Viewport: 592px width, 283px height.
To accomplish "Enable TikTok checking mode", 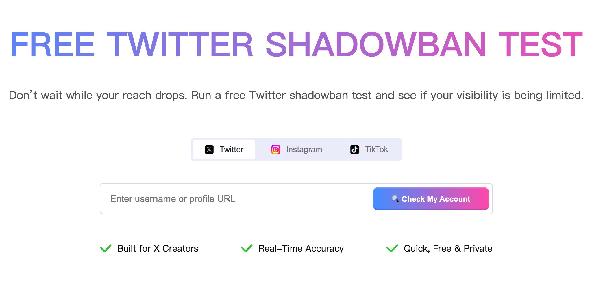I will pos(369,149).
